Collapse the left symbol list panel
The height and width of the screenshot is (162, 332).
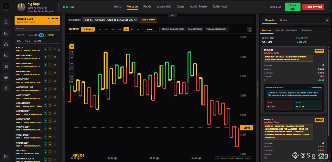(x=63, y=89)
